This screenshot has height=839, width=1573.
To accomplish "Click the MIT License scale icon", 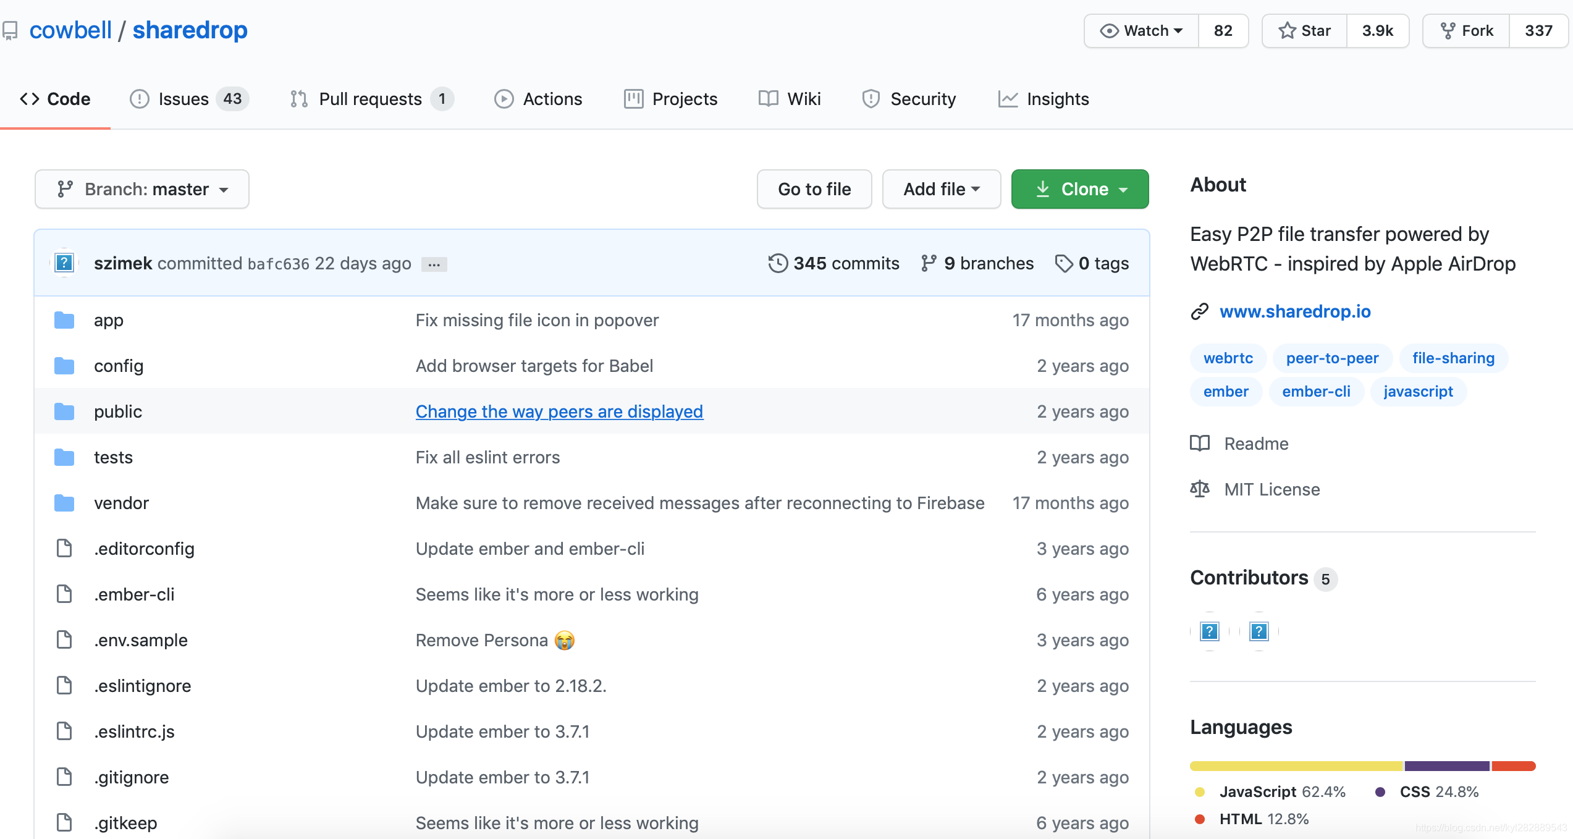I will (x=1200, y=489).
